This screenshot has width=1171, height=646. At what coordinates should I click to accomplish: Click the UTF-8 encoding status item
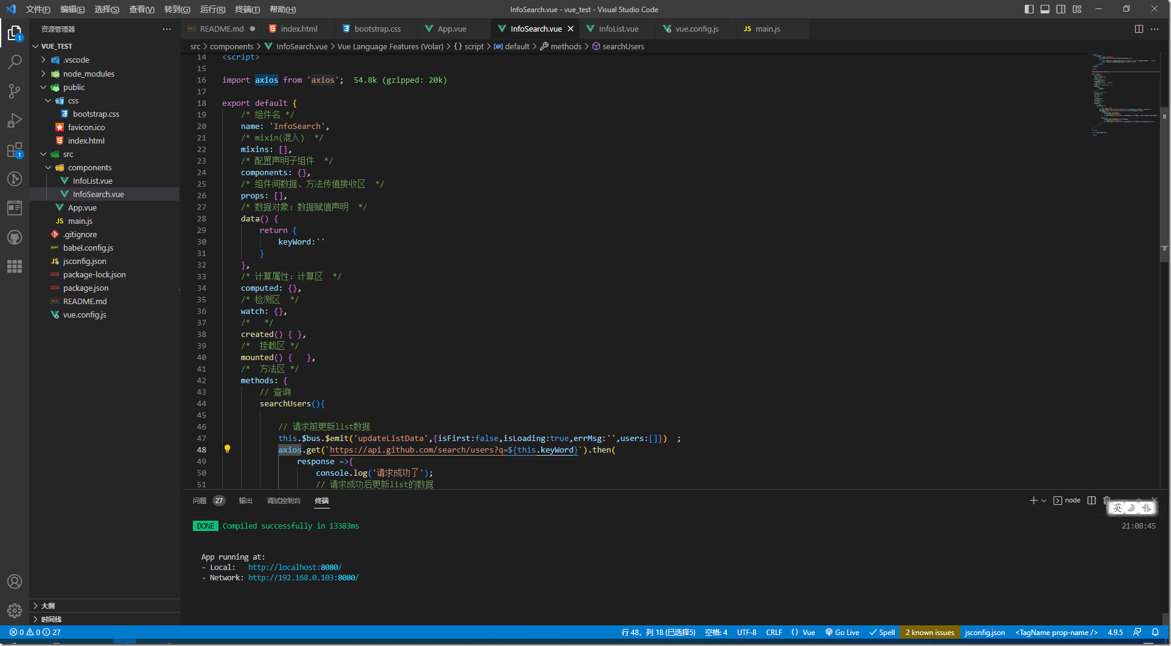[x=747, y=632]
